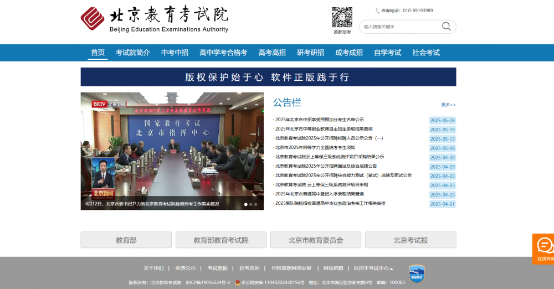Click the 教育部教育考试院 button
The height and width of the screenshot is (289, 554).
click(x=221, y=240)
